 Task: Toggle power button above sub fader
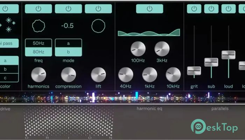(211, 9)
